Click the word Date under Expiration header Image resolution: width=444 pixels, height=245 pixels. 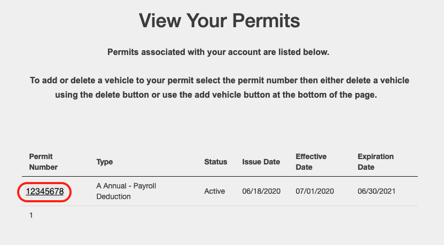(366, 167)
